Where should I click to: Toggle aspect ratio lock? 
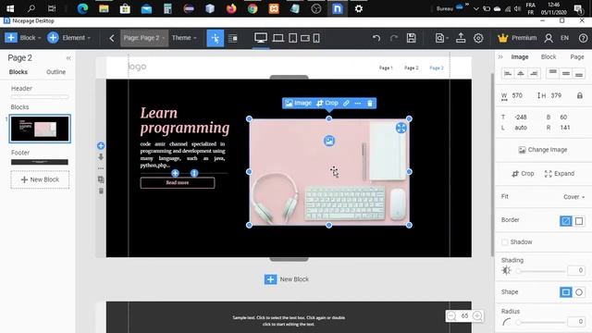coord(580,95)
